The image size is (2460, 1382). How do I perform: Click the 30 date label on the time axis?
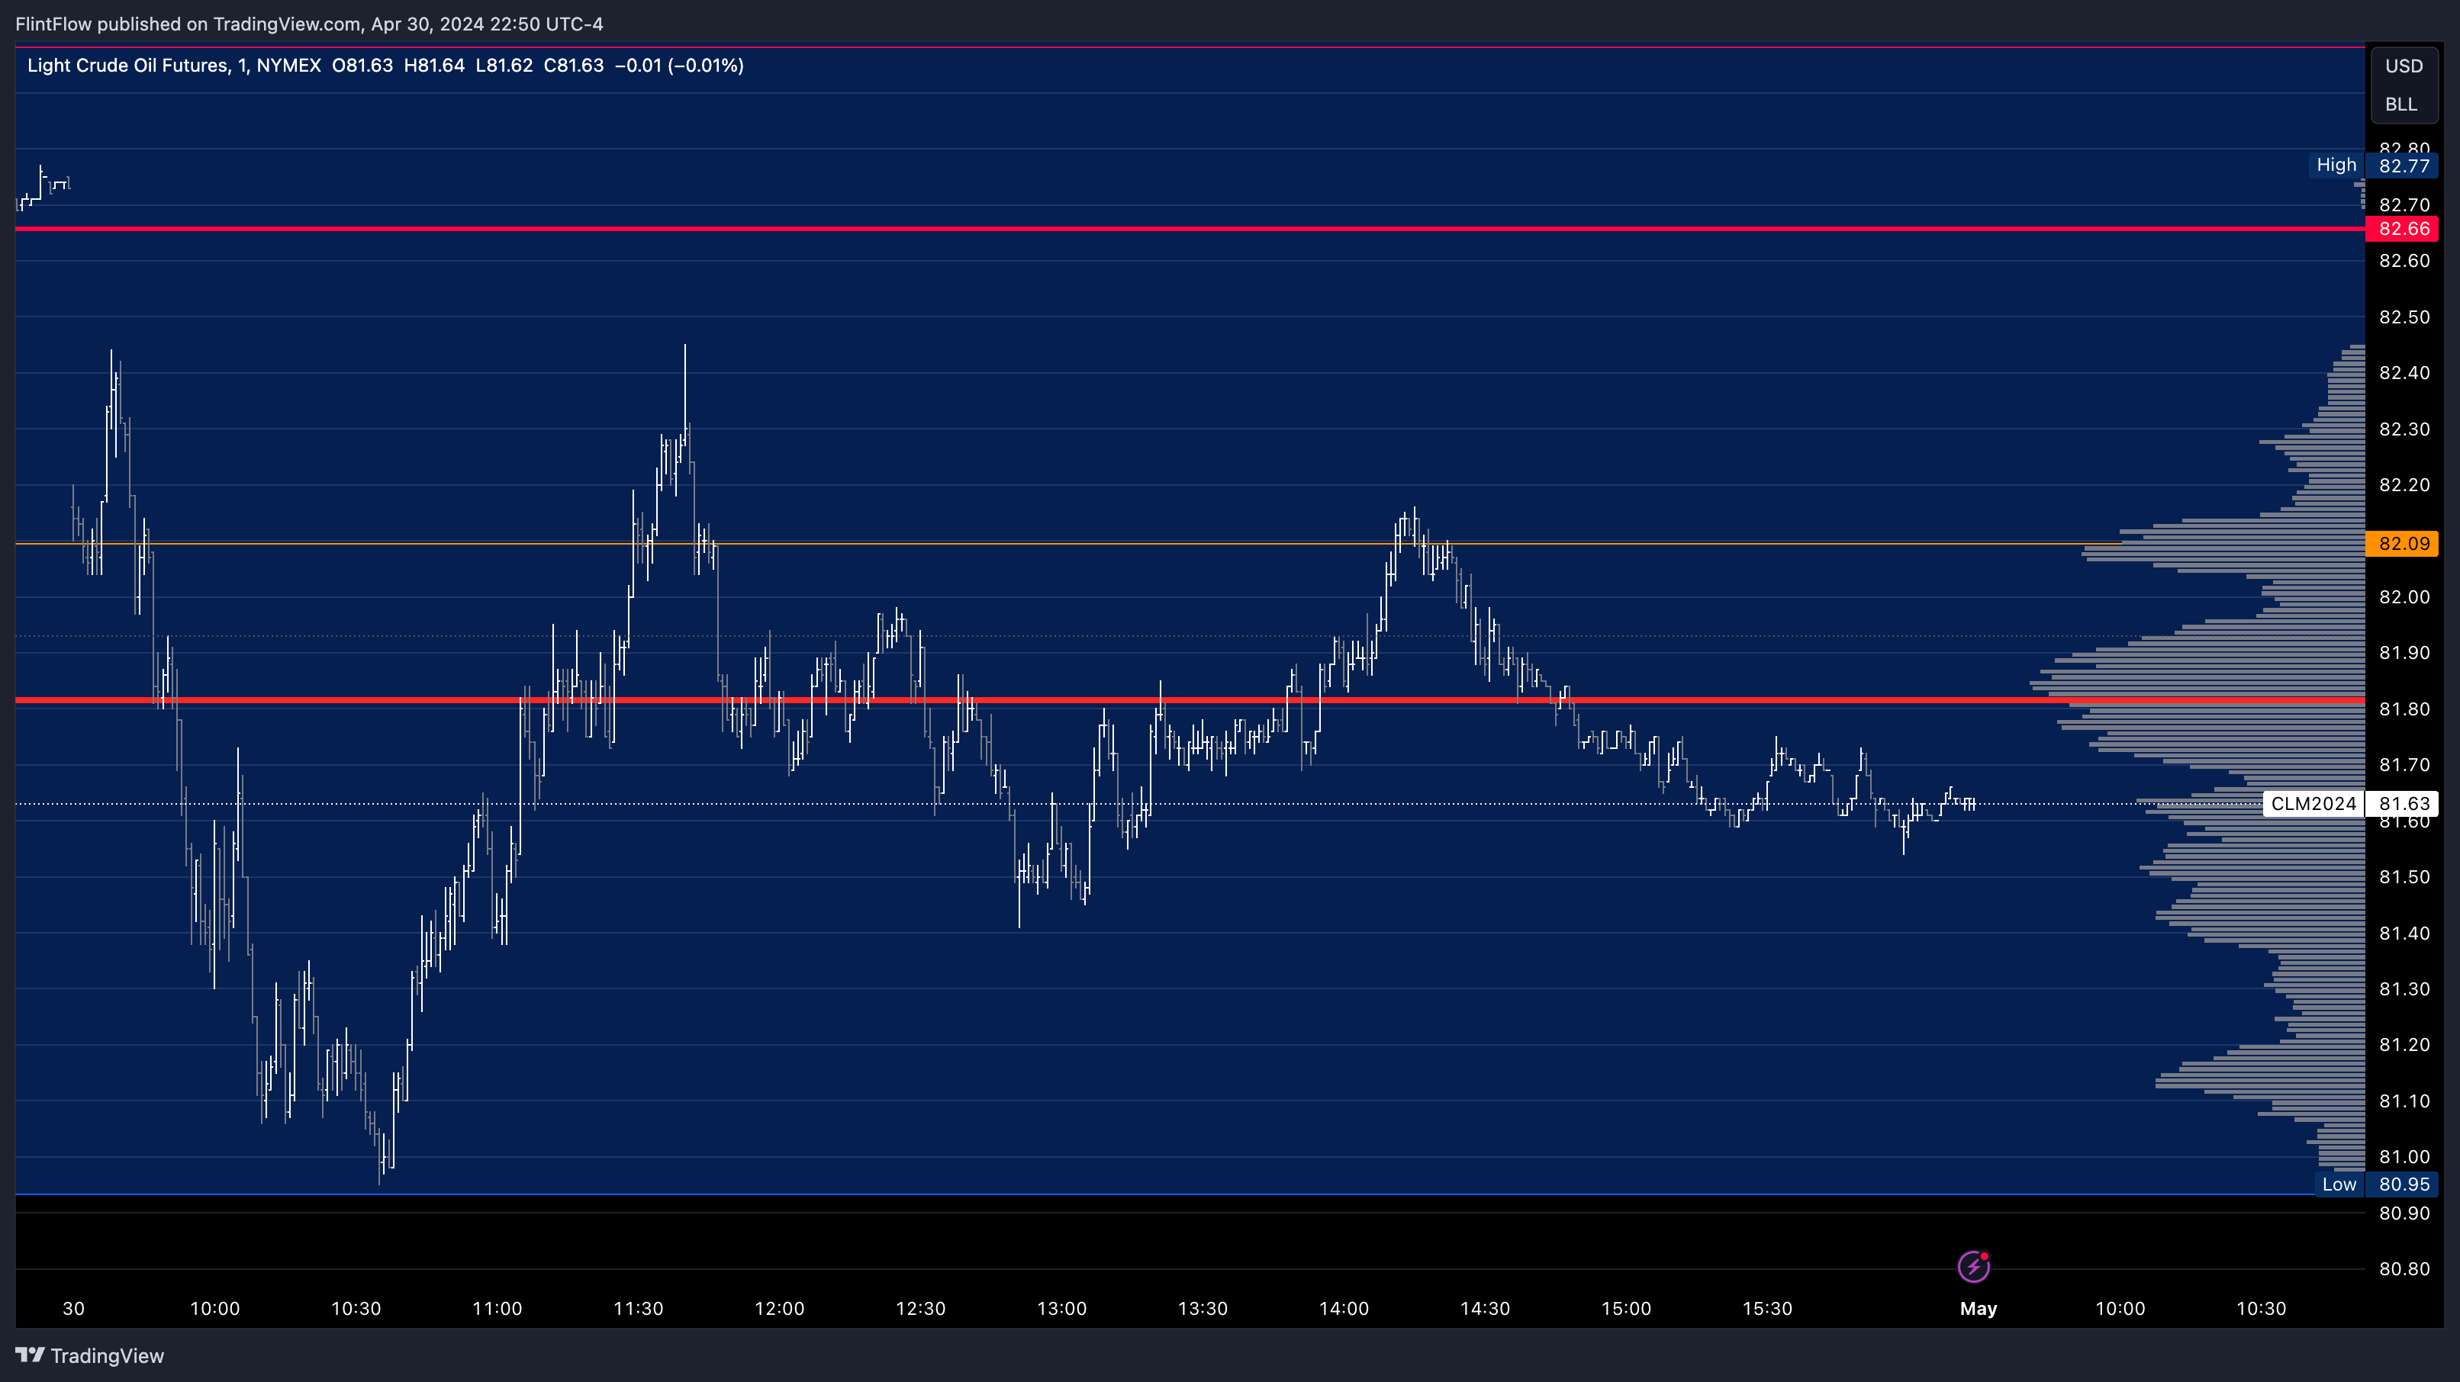point(73,1309)
